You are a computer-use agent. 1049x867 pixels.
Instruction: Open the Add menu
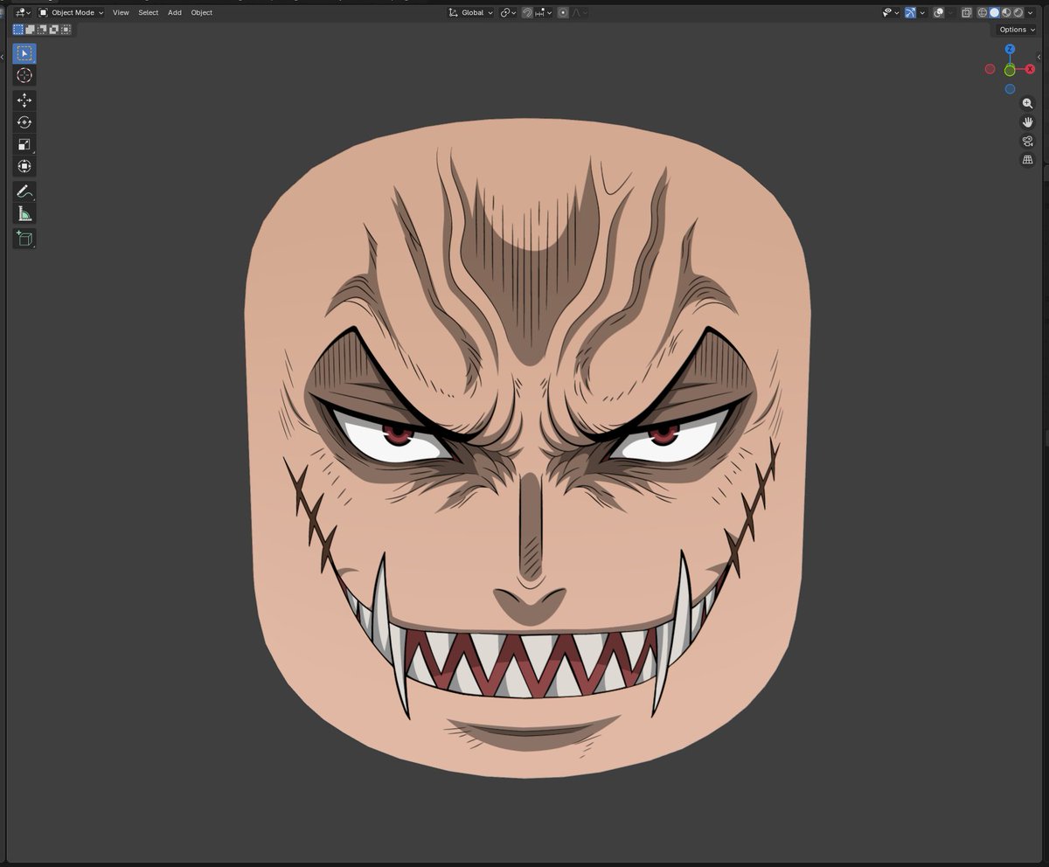pos(175,12)
